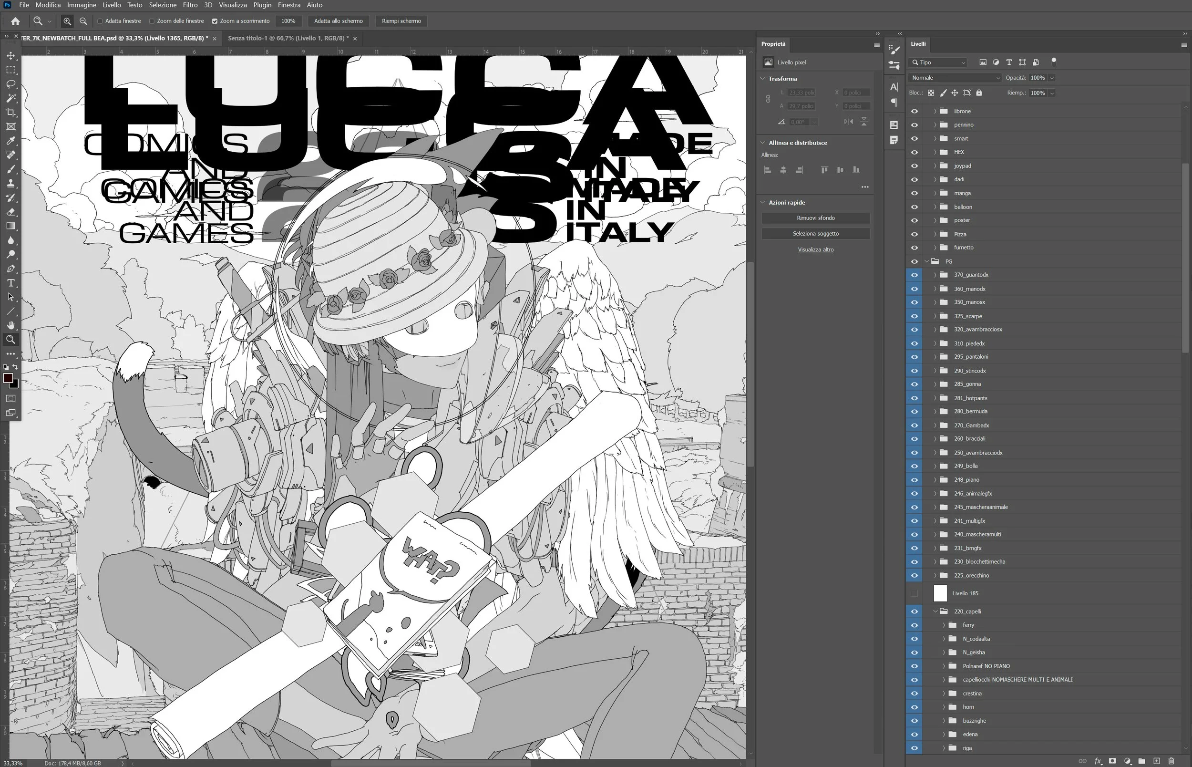Open the Normale blend mode dropdown
1192x767 pixels.
[954, 78]
